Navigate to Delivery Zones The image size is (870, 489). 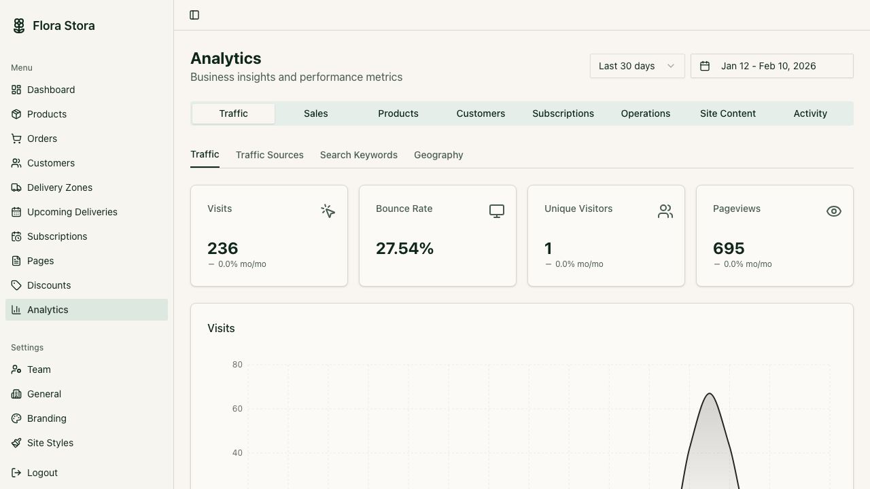(86, 187)
